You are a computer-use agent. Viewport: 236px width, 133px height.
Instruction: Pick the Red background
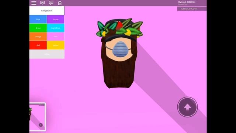(38, 45)
